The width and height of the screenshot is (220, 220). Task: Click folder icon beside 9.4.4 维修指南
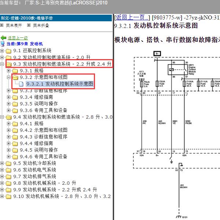point(15,144)
